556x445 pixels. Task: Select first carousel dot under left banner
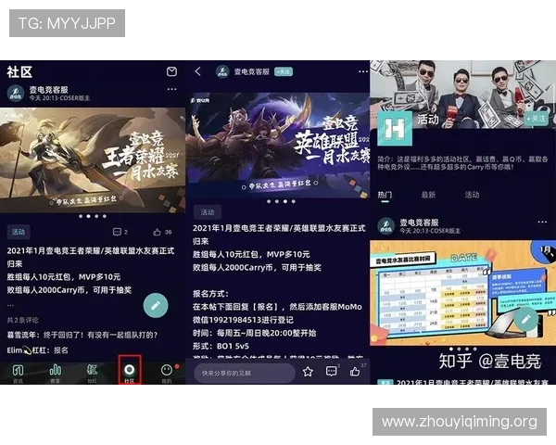pos(81,216)
